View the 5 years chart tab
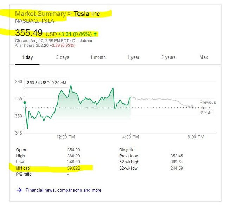225x205 pixels. click(x=168, y=57)
